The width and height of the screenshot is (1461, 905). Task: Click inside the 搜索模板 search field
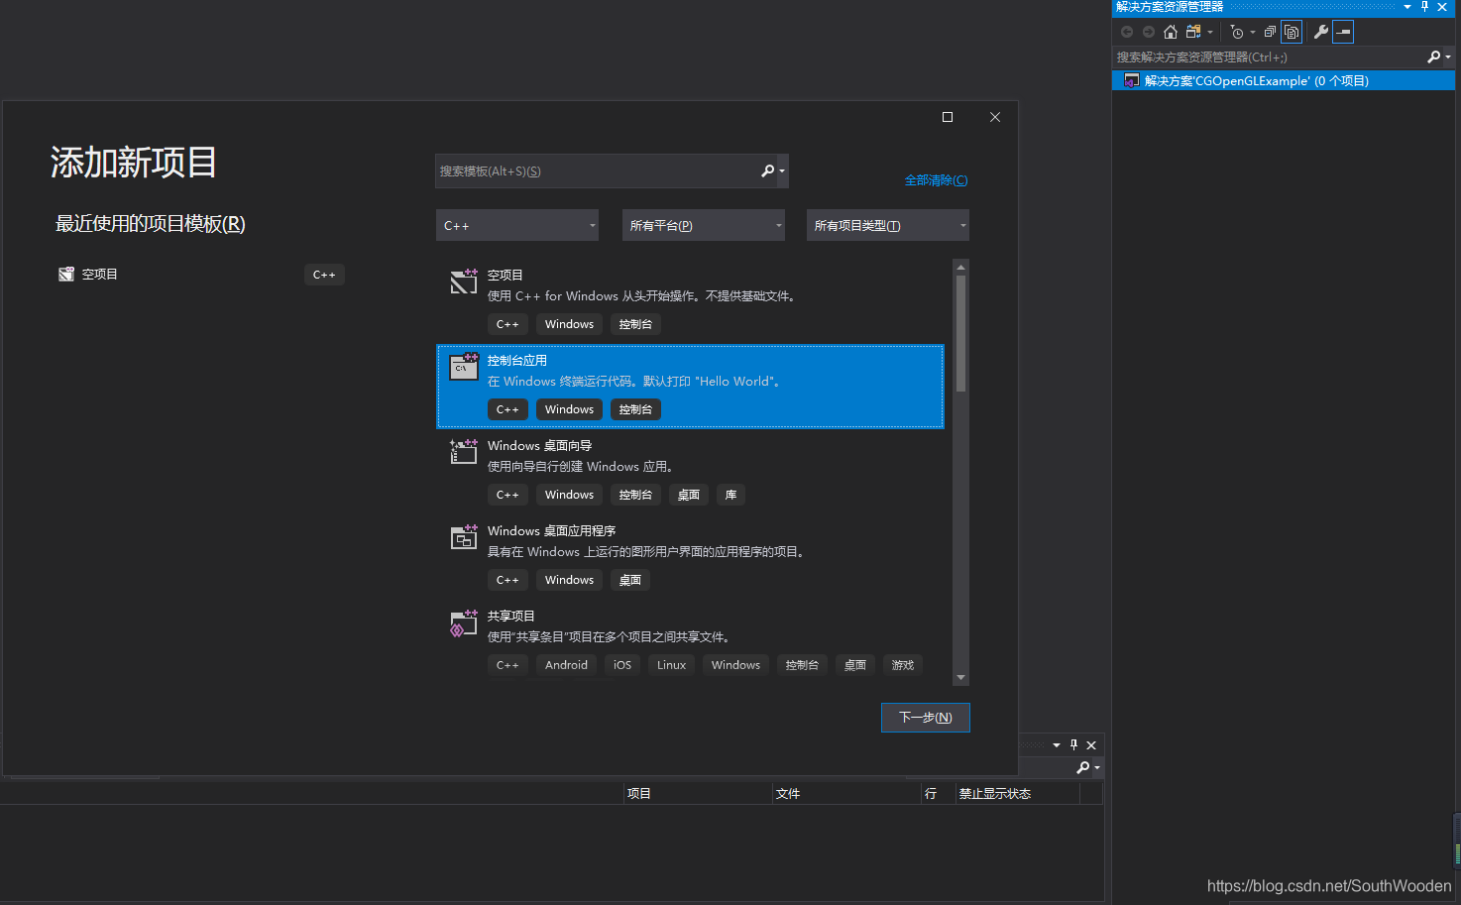tap(595, 170)
